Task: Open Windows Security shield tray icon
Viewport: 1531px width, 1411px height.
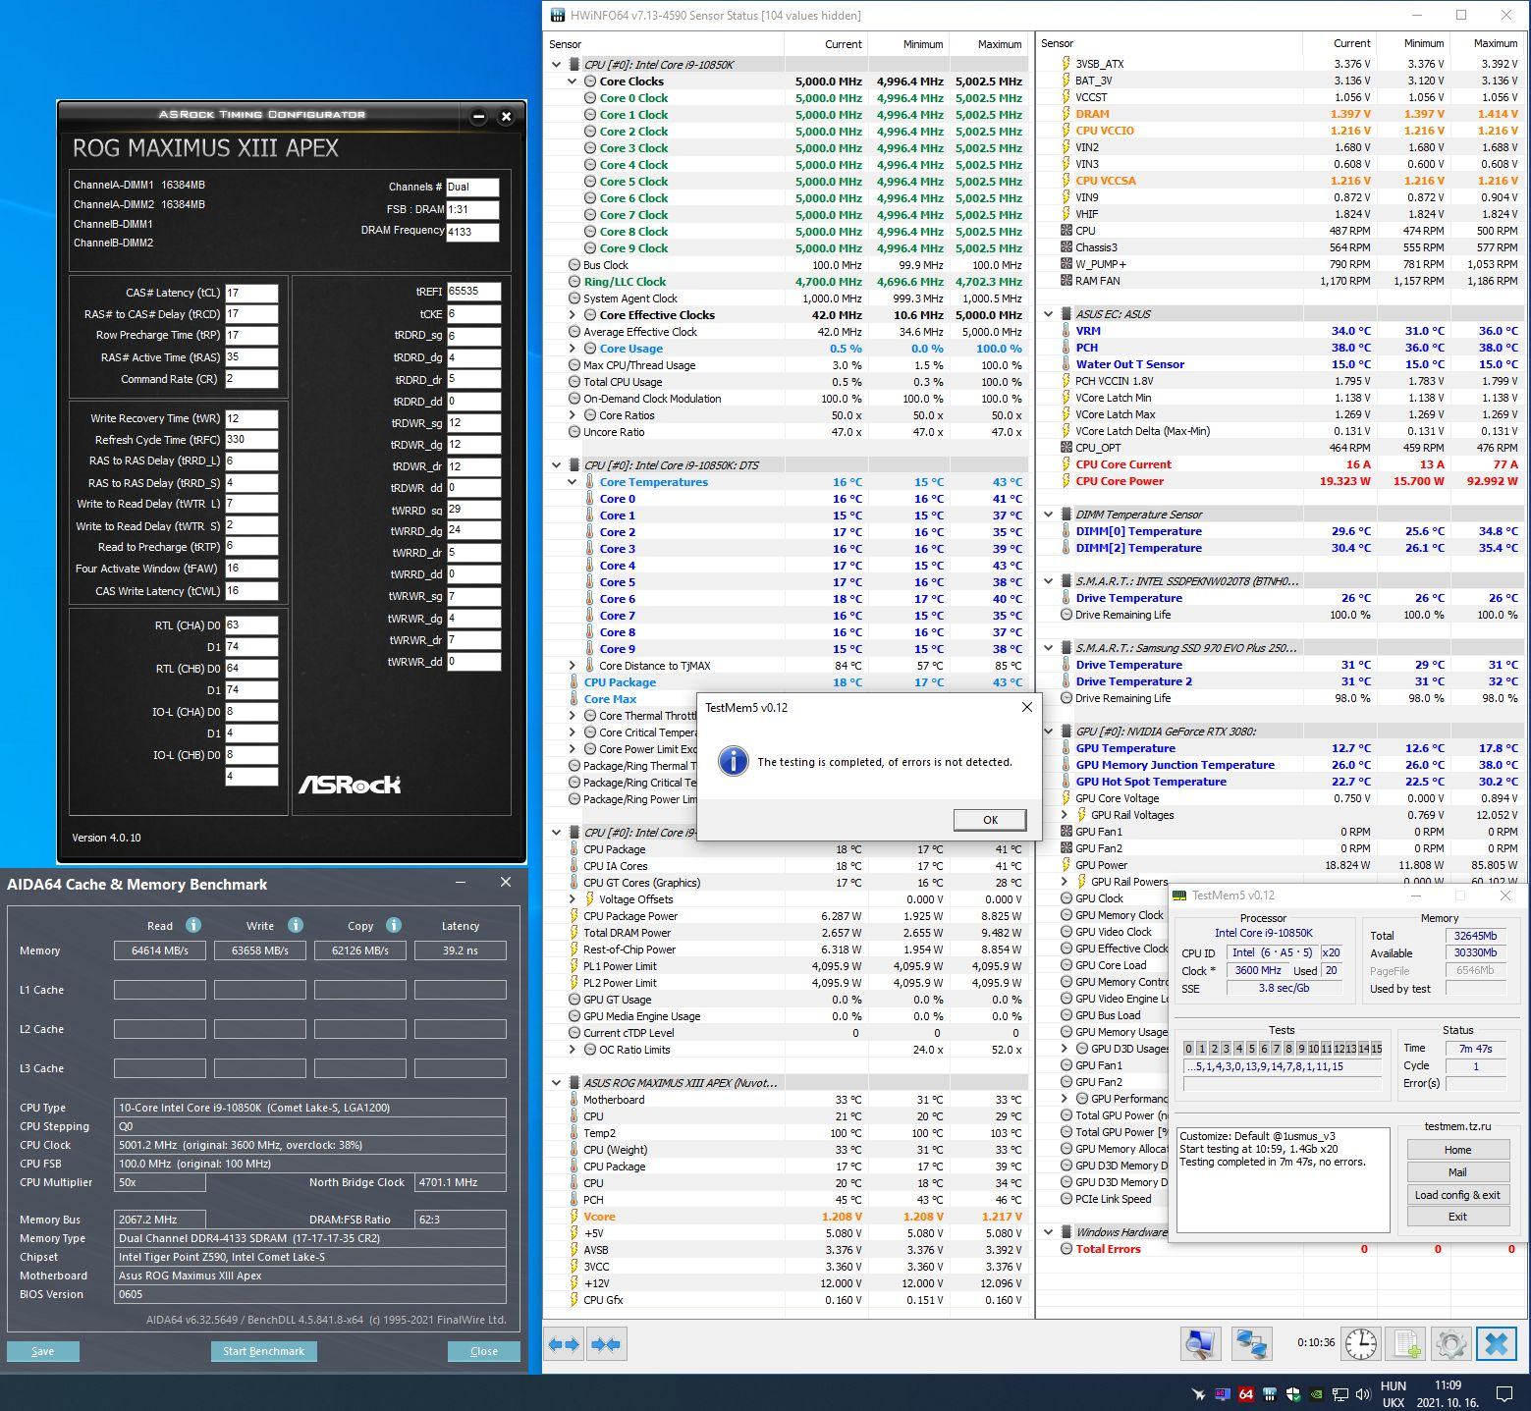Action: click(x=1292, y=1393)
